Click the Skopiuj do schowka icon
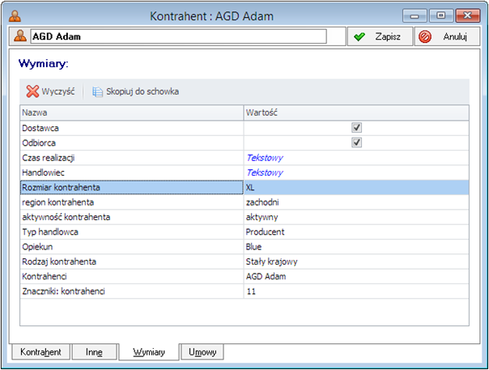 [98, 91]
